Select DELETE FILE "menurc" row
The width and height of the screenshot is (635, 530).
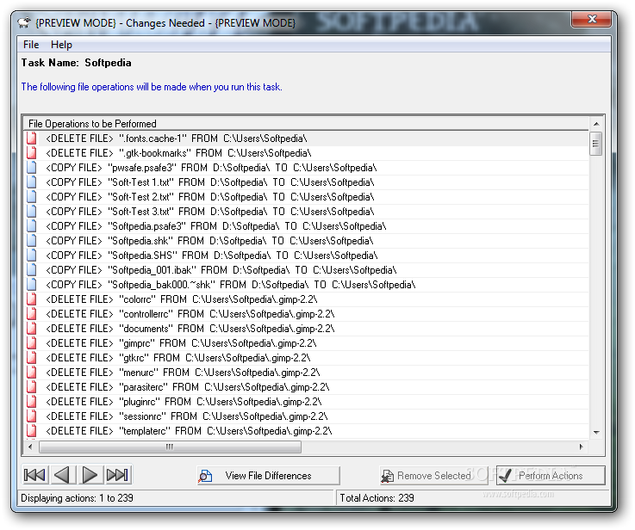click(x=306, y=373)
